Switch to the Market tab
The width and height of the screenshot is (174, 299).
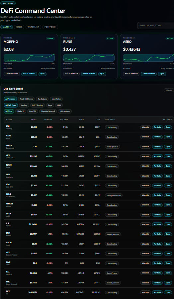coord(7,27)
